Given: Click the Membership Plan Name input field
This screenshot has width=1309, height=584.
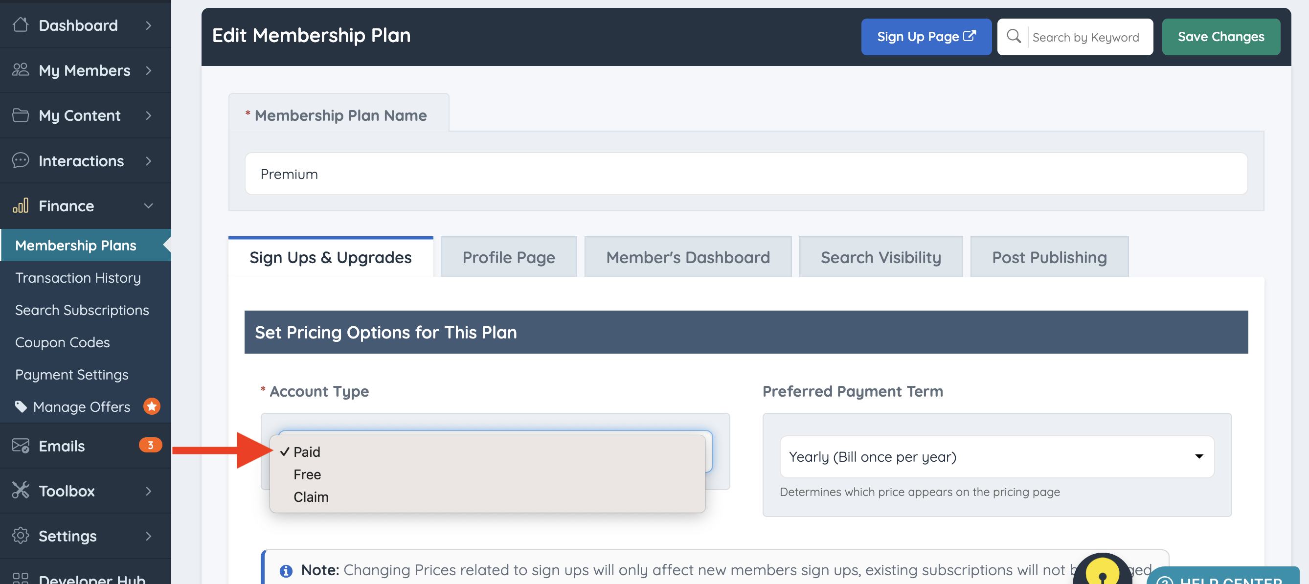Looking at the screenshot, I should tap(745, 174).
